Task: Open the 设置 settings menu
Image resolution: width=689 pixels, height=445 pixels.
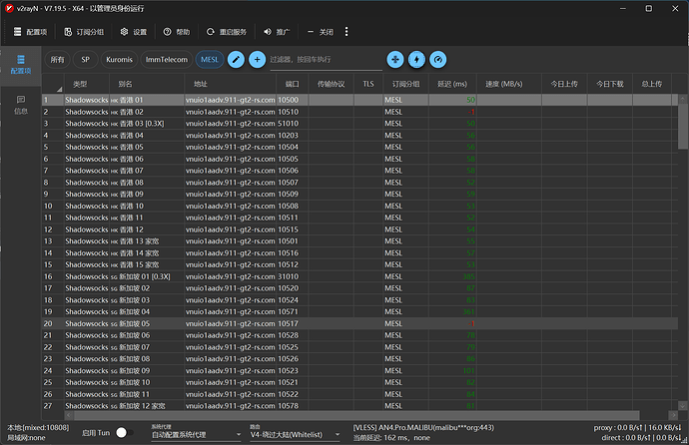Action: coord(134,32)
